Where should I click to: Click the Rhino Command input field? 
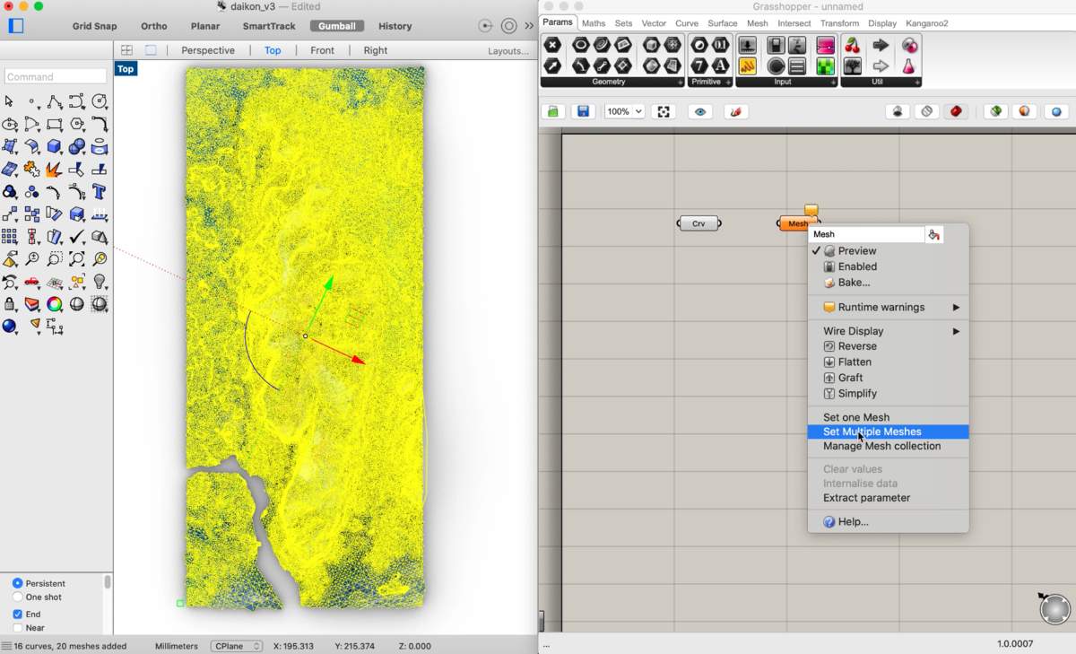[56, 77]
